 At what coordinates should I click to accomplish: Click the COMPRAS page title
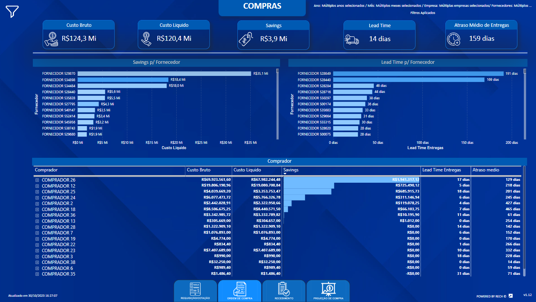tap(262, 6)
